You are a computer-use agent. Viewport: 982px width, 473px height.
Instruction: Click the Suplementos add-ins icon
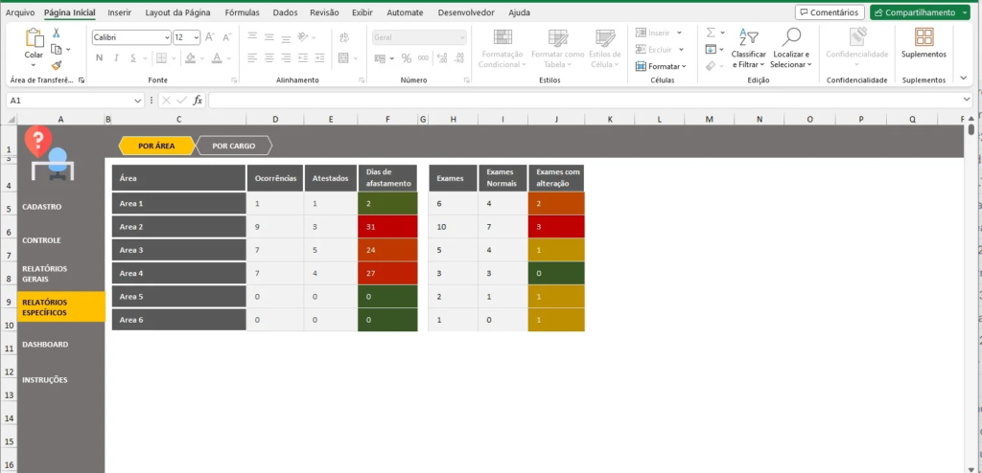coord(924,43)
